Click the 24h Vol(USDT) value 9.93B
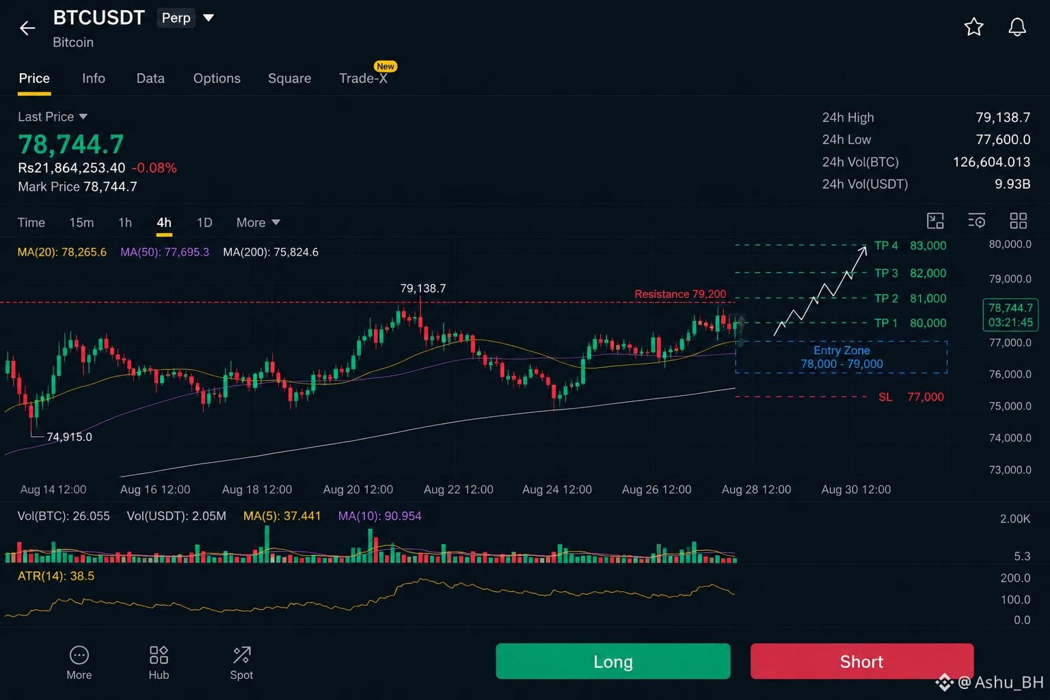 1012,184
